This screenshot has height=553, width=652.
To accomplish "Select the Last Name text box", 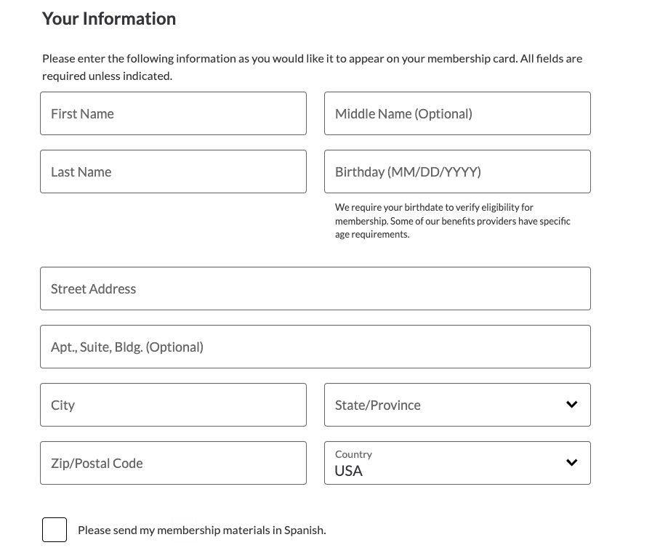I will tap(174, 171).
